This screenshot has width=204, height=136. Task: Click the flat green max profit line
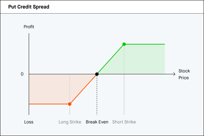(x=144, y=44)
